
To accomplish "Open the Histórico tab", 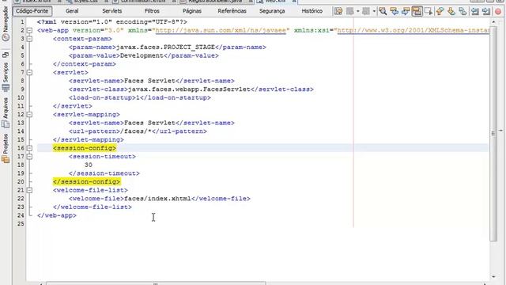I will coord(312,11).
